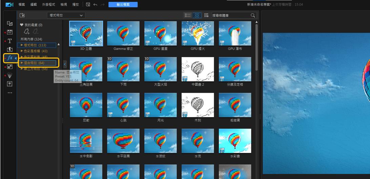Collapse the explorer panel with chevron
Screen dimensions: 370x179
[65, 64]
